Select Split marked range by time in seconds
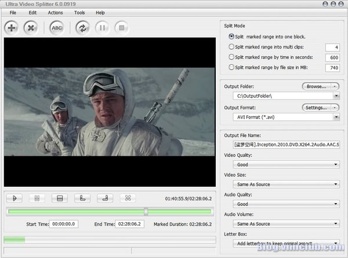 click(231, 57)
